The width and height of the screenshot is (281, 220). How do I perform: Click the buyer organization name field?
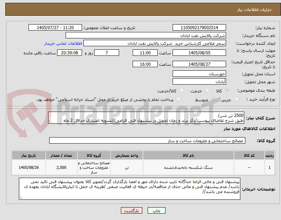tap(146, 35)
